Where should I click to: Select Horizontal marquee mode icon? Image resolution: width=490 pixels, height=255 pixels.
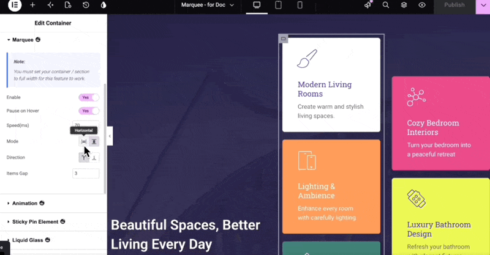click(x=83, y=142)
